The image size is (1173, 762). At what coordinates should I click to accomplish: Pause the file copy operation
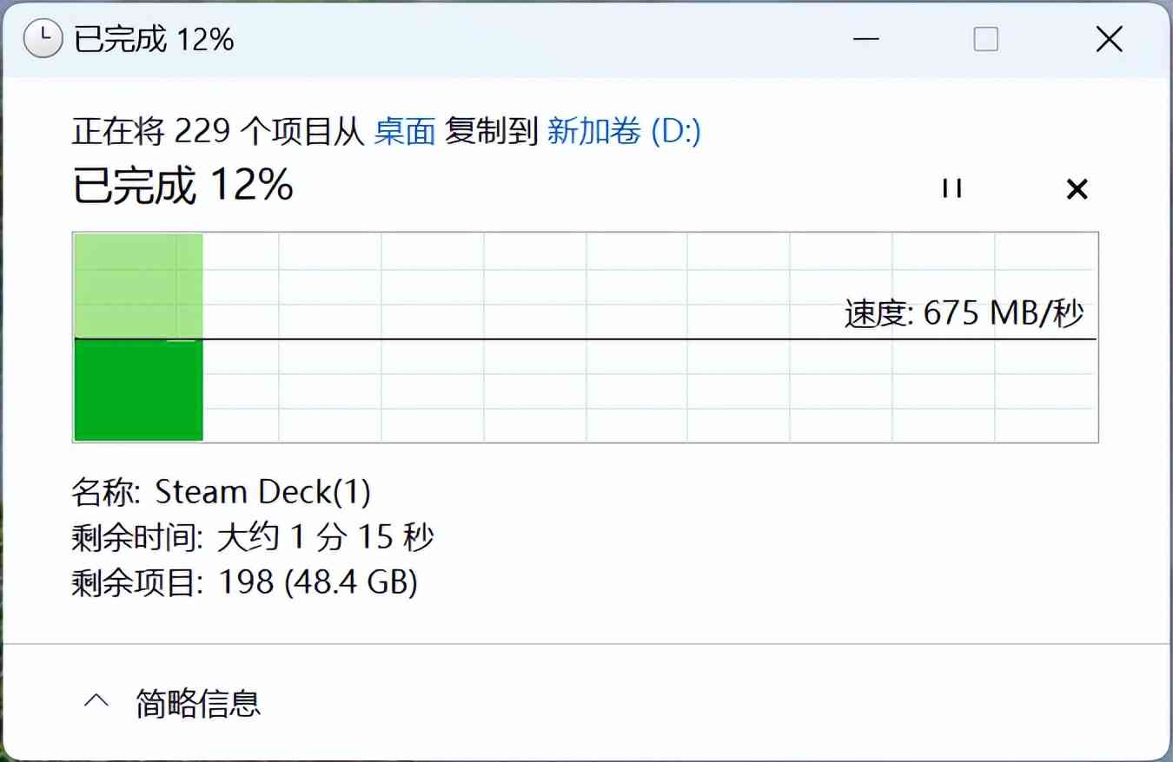[952, 188]
